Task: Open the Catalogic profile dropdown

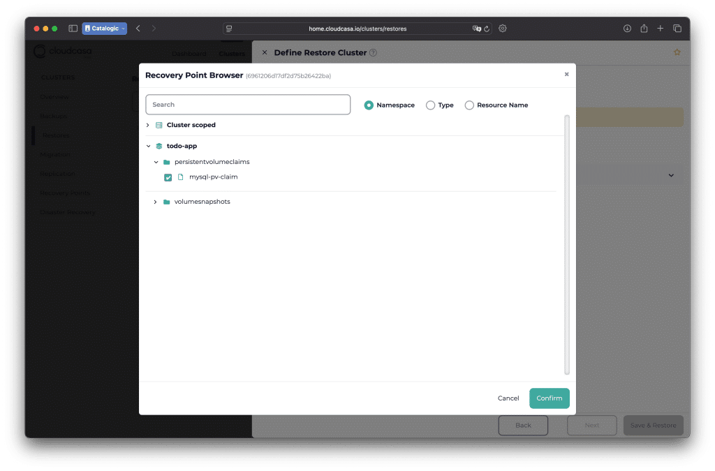Action: point(104,29)
